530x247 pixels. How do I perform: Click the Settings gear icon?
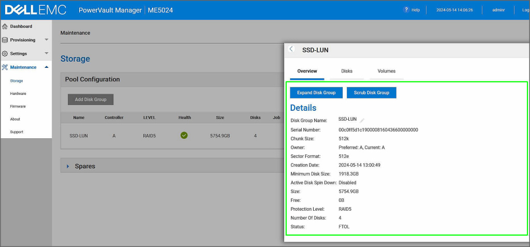coord(5,53)
